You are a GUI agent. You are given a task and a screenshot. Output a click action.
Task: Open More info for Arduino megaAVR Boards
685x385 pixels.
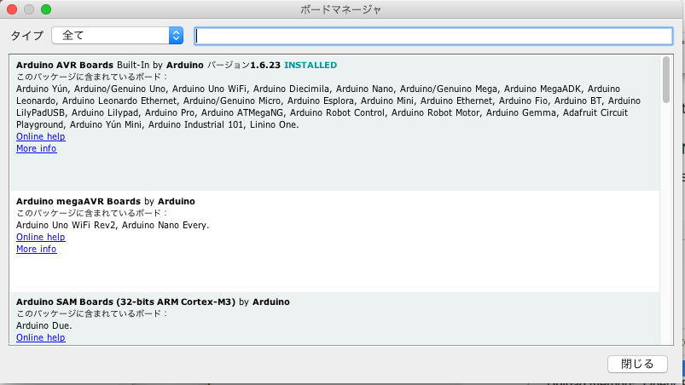37,249
